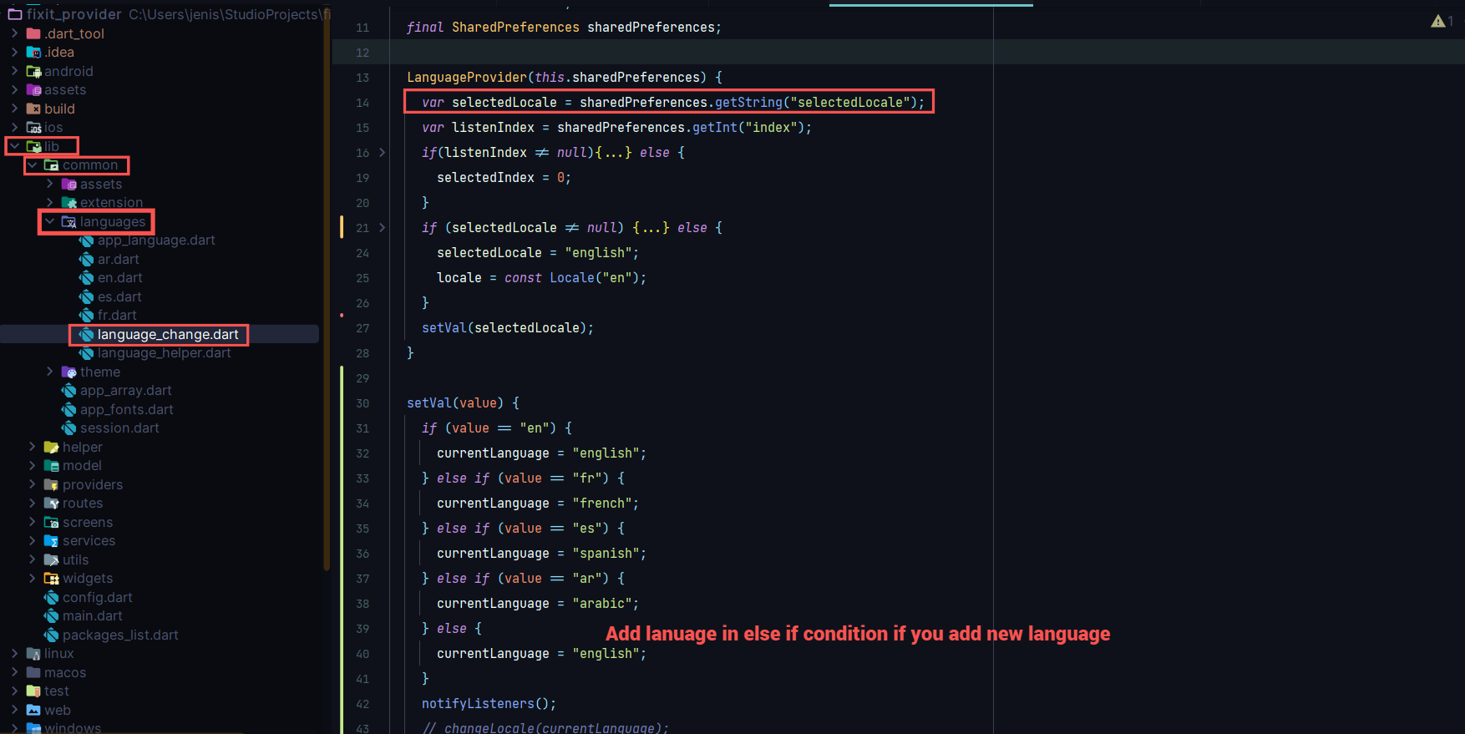Expand the providers folder

coord(33,485)
